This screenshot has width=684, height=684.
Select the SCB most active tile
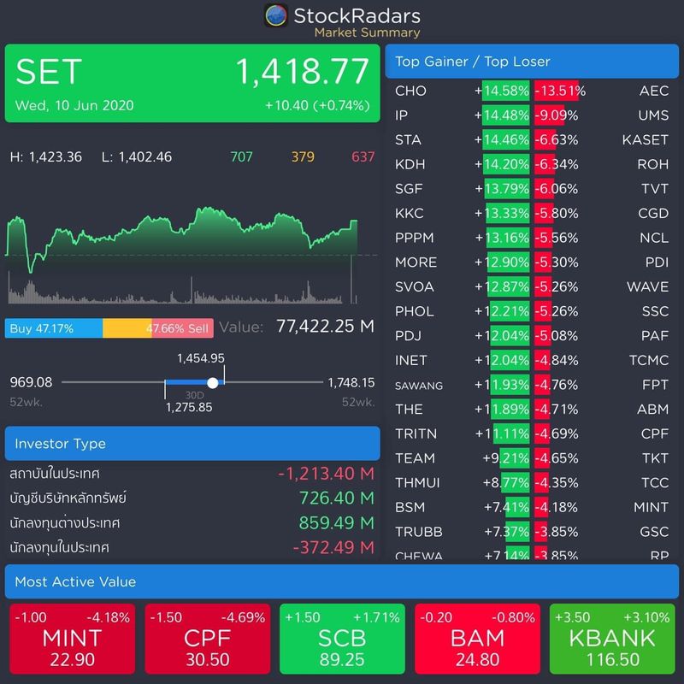click(342, 636)
